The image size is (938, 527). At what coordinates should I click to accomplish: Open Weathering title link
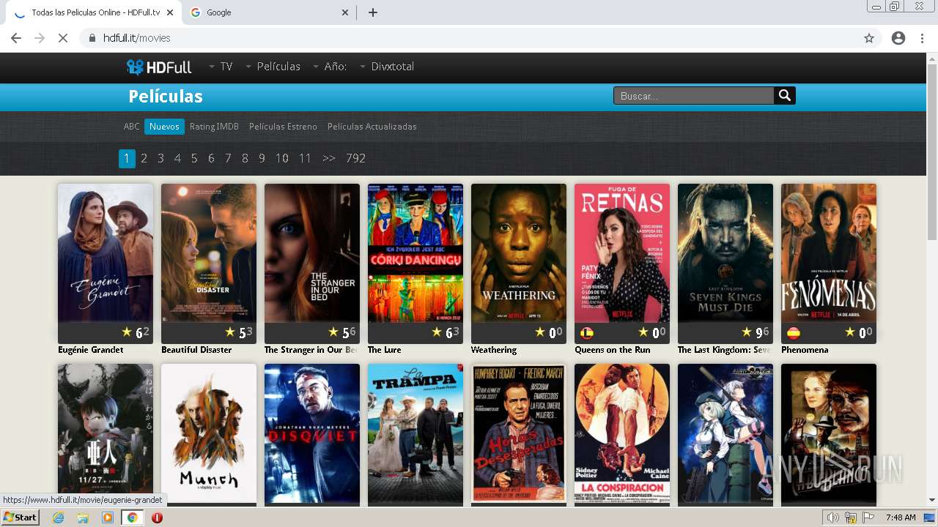click(x=494, y=350)
